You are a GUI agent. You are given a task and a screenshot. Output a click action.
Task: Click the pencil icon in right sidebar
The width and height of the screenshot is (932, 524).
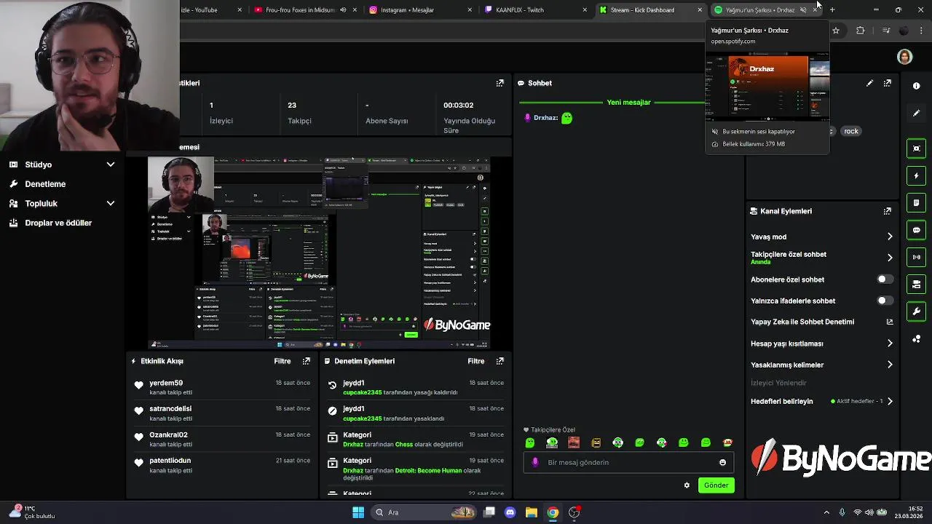[916, 113]
